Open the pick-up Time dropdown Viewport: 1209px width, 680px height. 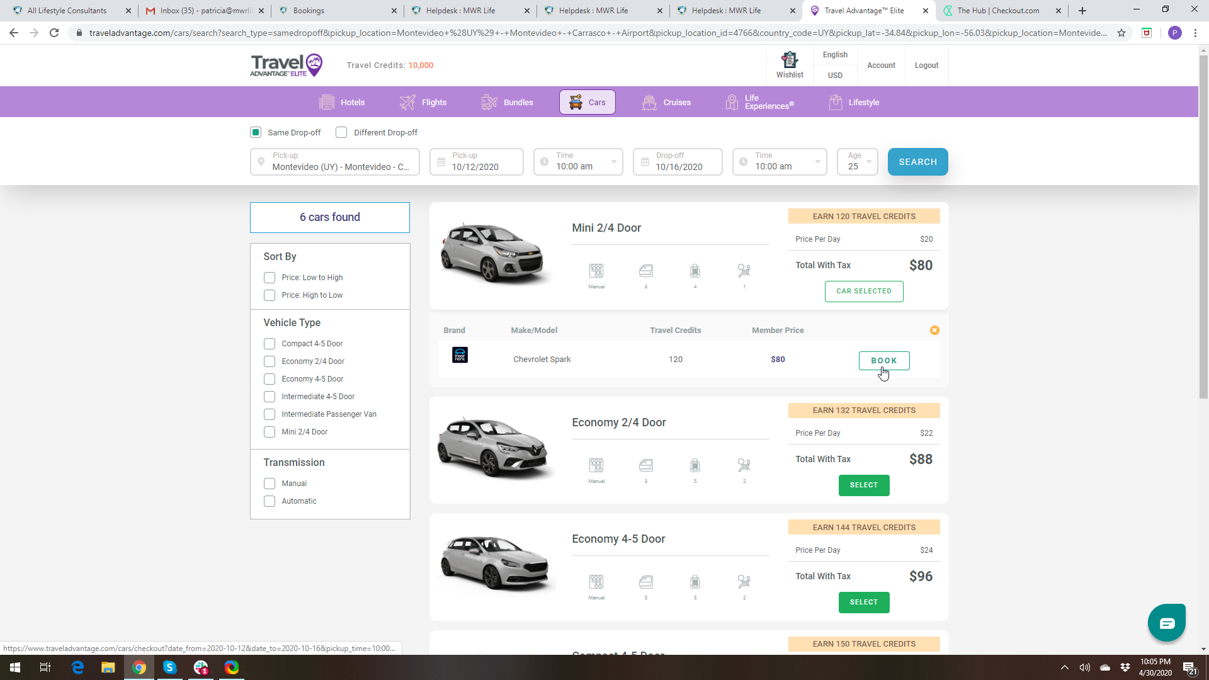578,162
